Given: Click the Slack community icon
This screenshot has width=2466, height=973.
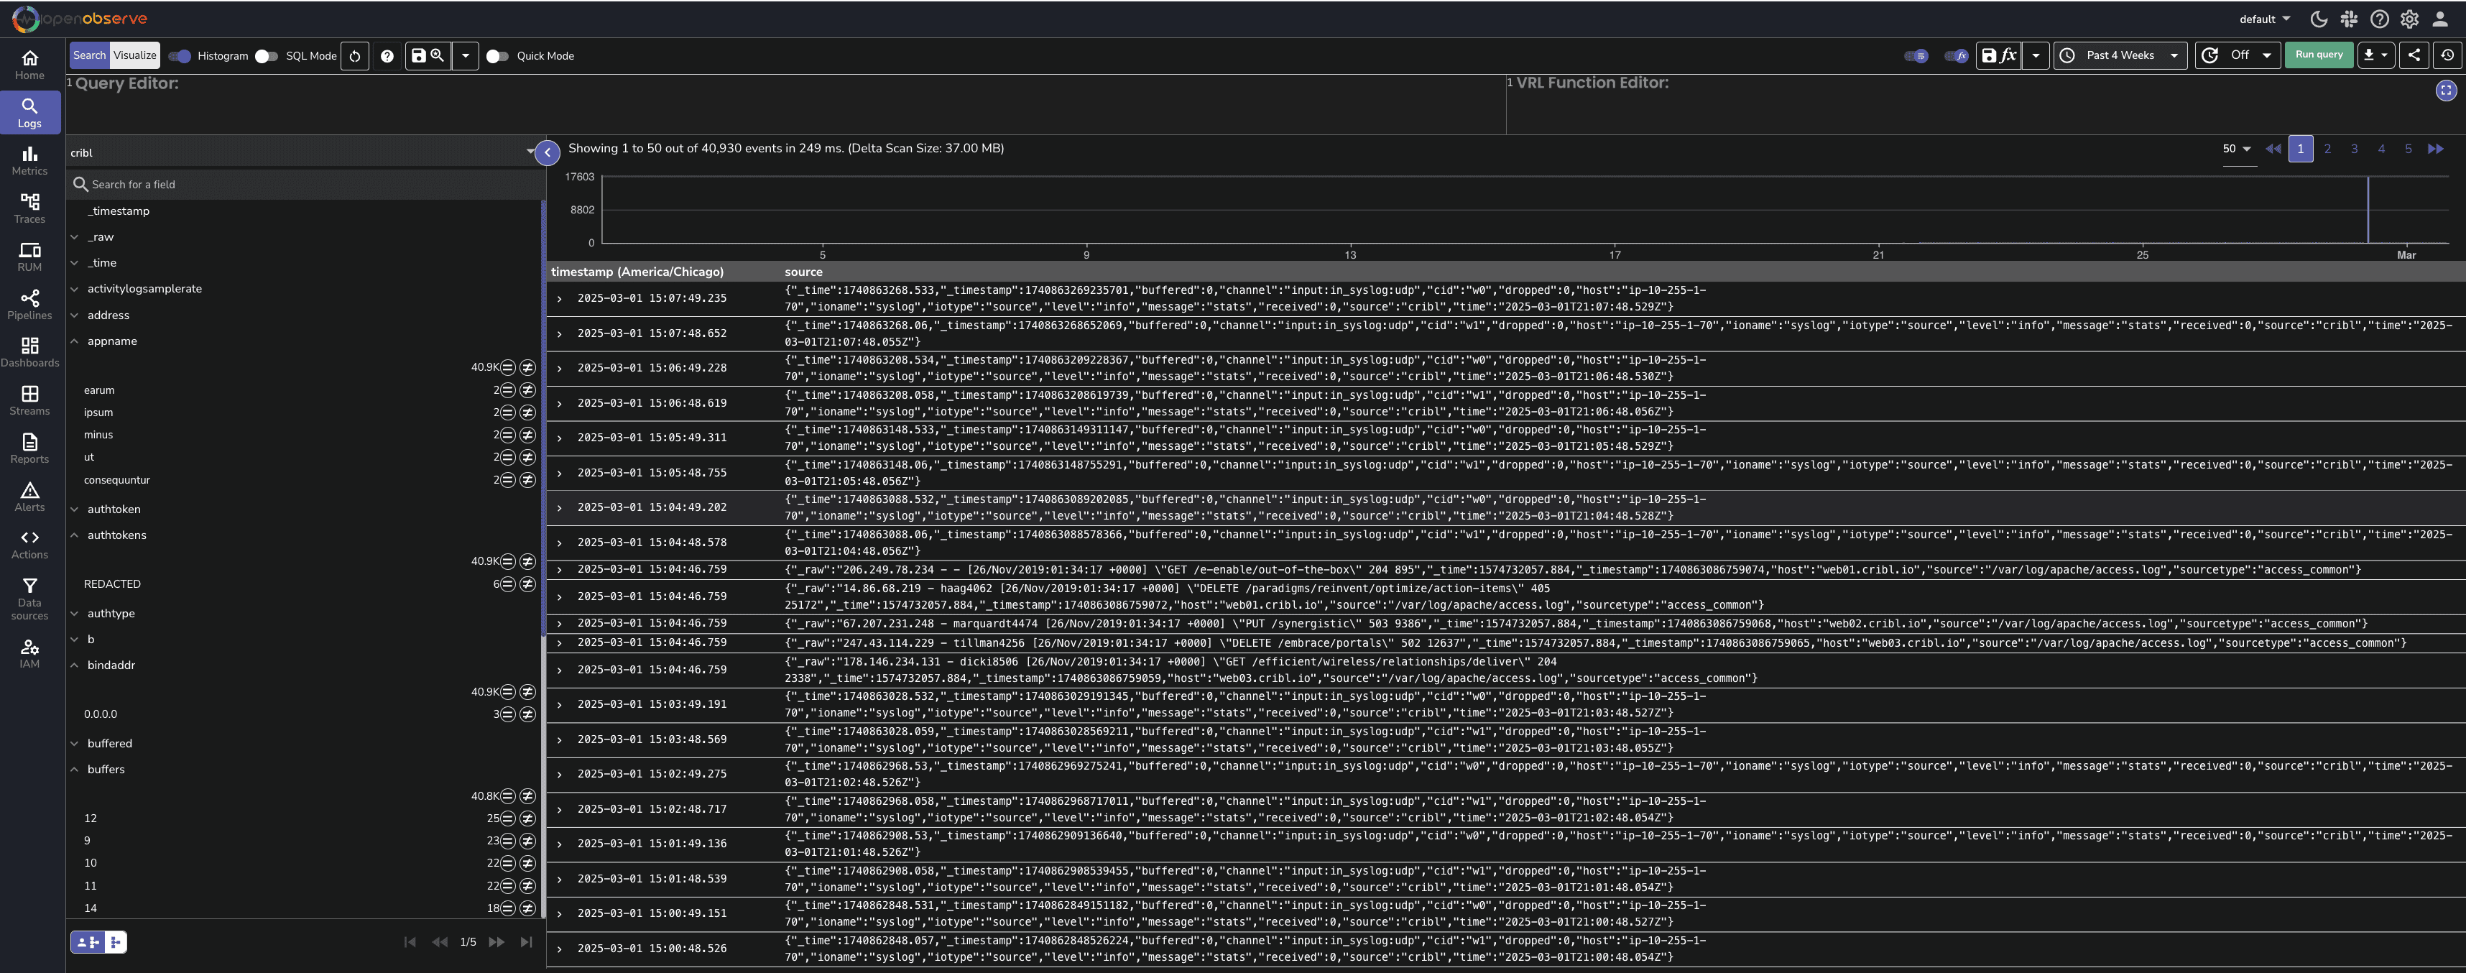Looking at the screenshot, I should point(2348,19).
